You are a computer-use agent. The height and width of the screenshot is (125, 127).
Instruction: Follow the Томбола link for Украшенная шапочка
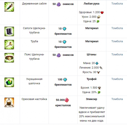[117, 79]
